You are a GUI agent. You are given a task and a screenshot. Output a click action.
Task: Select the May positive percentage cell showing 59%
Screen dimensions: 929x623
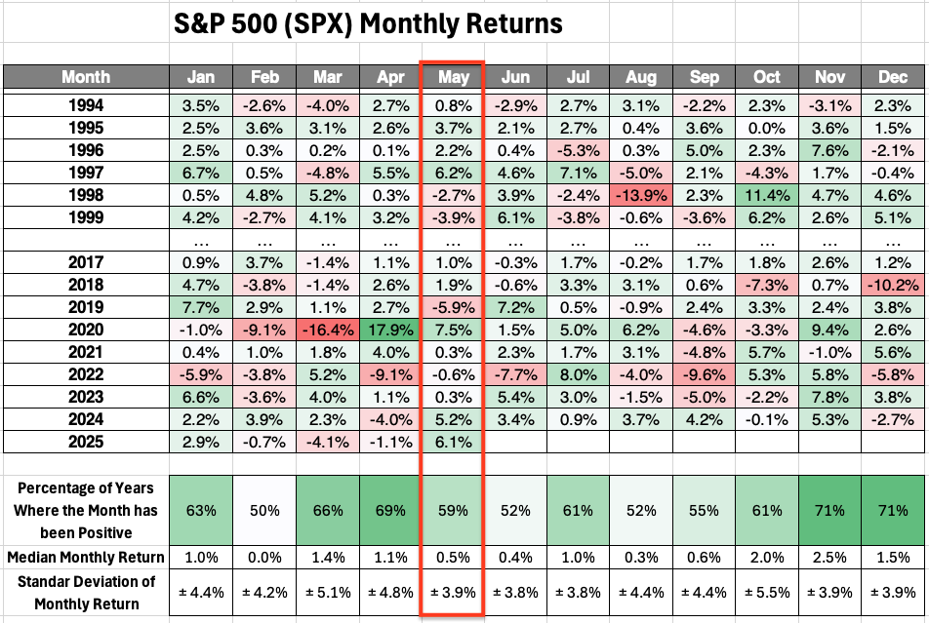(x=452, y=508)
